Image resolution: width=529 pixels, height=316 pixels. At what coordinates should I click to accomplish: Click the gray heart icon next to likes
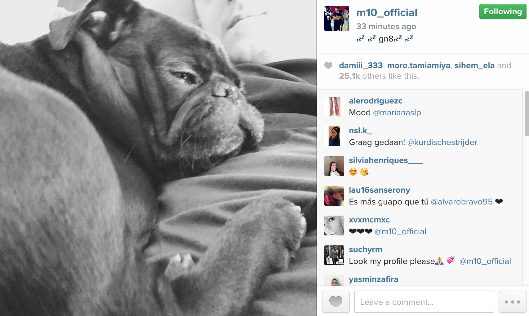pos(328,65)
